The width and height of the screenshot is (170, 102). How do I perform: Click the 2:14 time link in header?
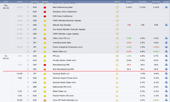20,2
